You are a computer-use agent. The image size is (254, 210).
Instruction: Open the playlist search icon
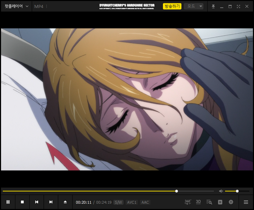pos(209,202)
